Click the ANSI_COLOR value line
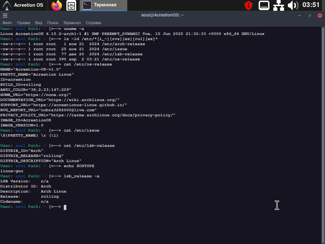The width and height of the screenshot is (325, 244). (x=36, y=90)
